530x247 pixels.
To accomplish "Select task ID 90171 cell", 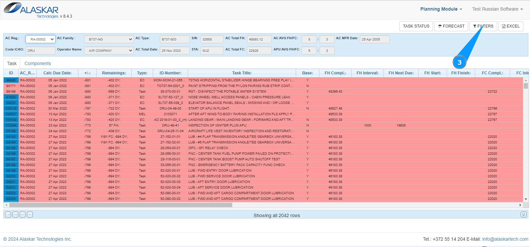I will pos(11,86).
